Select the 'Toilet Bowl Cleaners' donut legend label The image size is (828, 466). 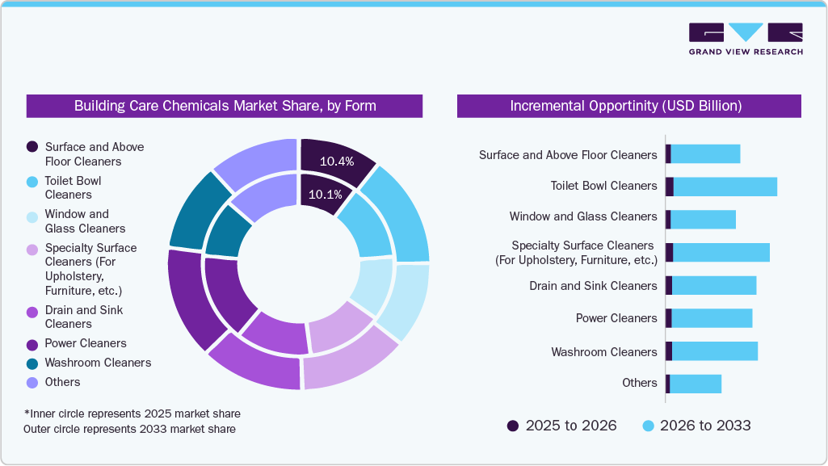click(73, 188)
